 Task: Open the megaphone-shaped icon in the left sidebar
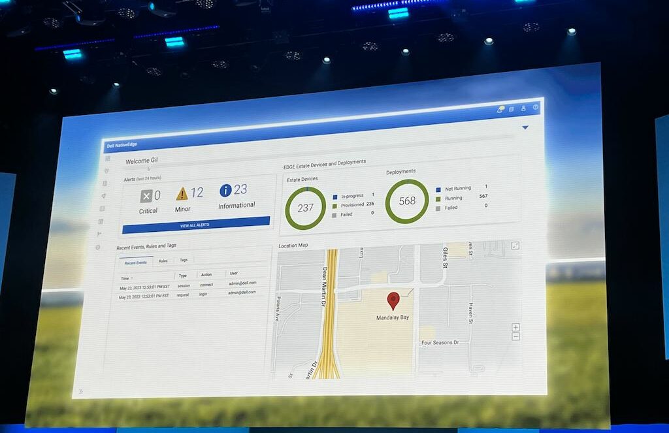click(104, 196)
